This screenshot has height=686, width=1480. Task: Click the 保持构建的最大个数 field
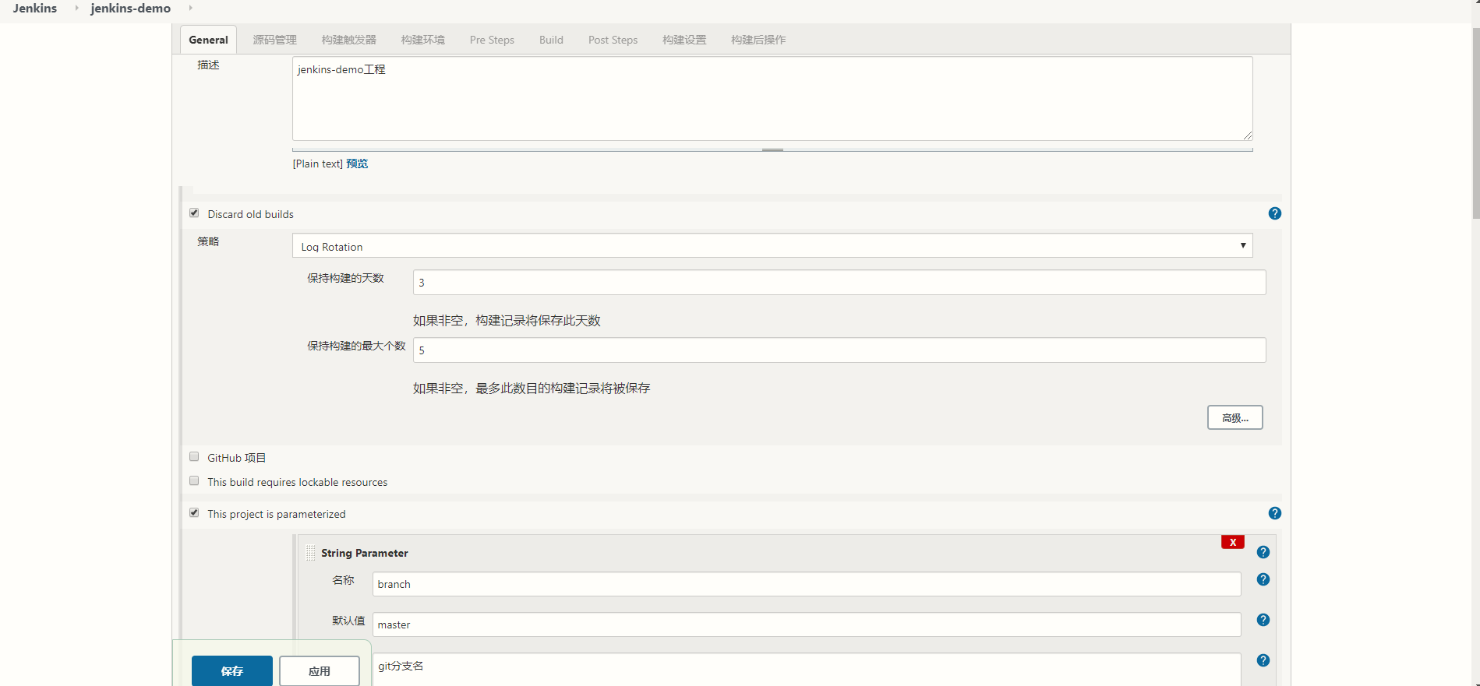click(x=839, y=350)
